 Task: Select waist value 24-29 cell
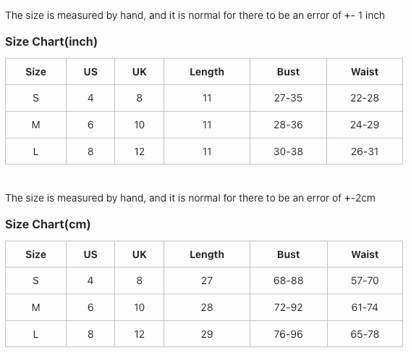tap(365, 125)
